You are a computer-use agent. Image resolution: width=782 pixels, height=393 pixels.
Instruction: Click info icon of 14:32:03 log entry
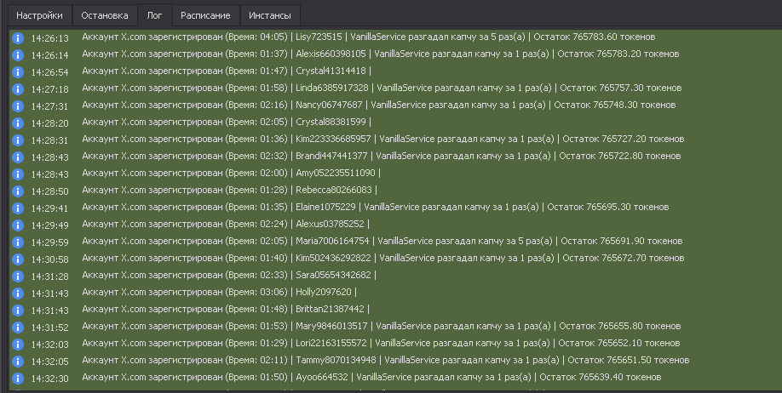[18, 345]
